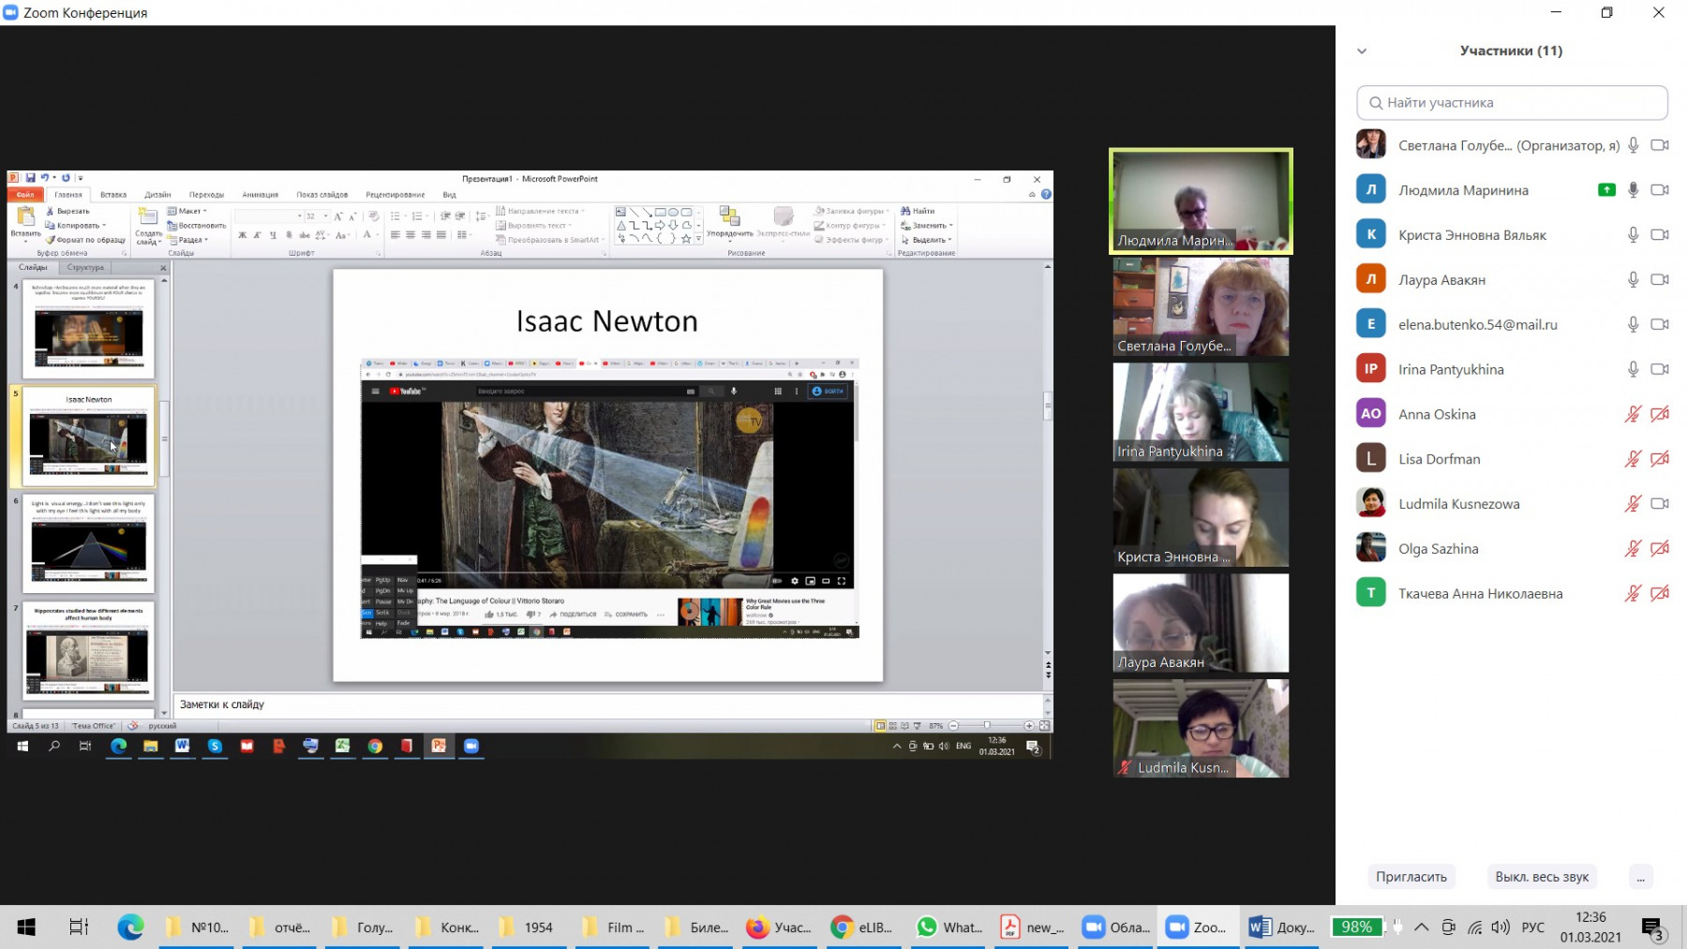Screen dimensions: 1687x949
Task: Toggle Светлана Голубе camera icon in participants list
Action: pyautogui.click(x=1660, y=145)
